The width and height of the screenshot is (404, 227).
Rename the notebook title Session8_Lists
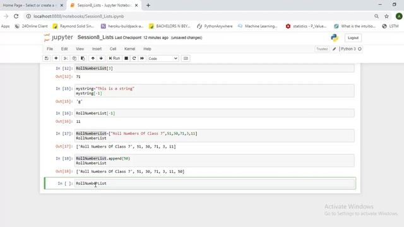(x=95, y=37)
